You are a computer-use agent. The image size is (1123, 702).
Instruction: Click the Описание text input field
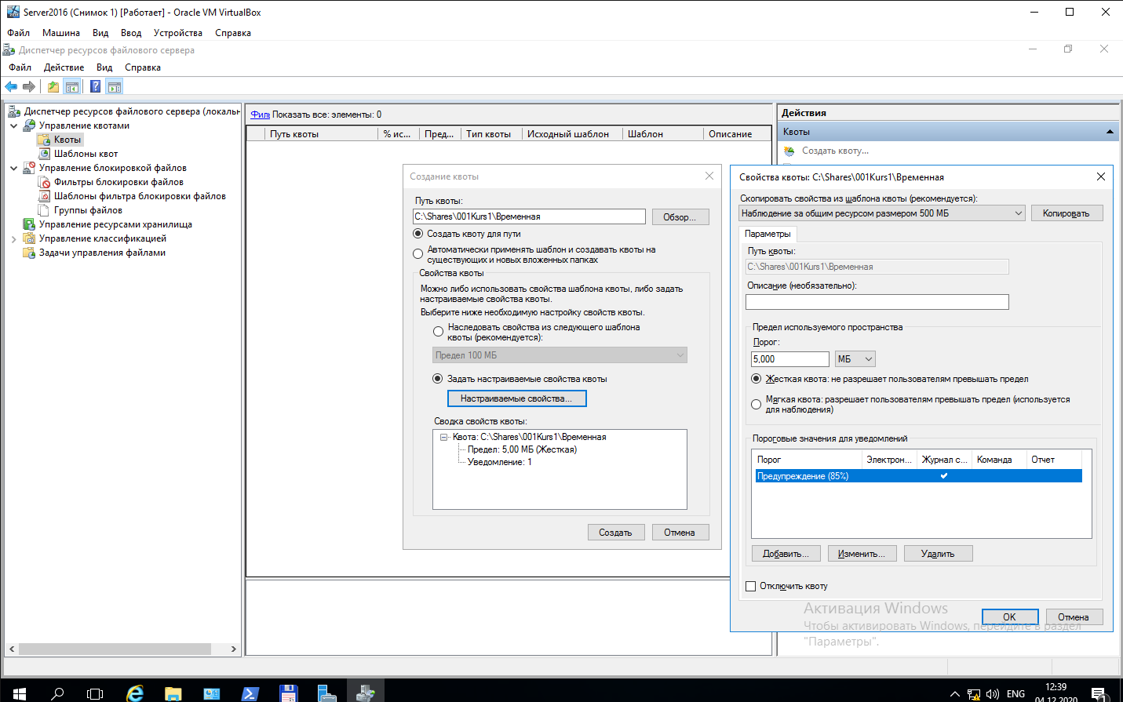[x=877, y=302]
